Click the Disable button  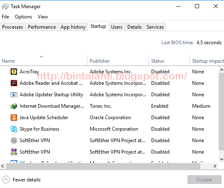pos(204,179)
